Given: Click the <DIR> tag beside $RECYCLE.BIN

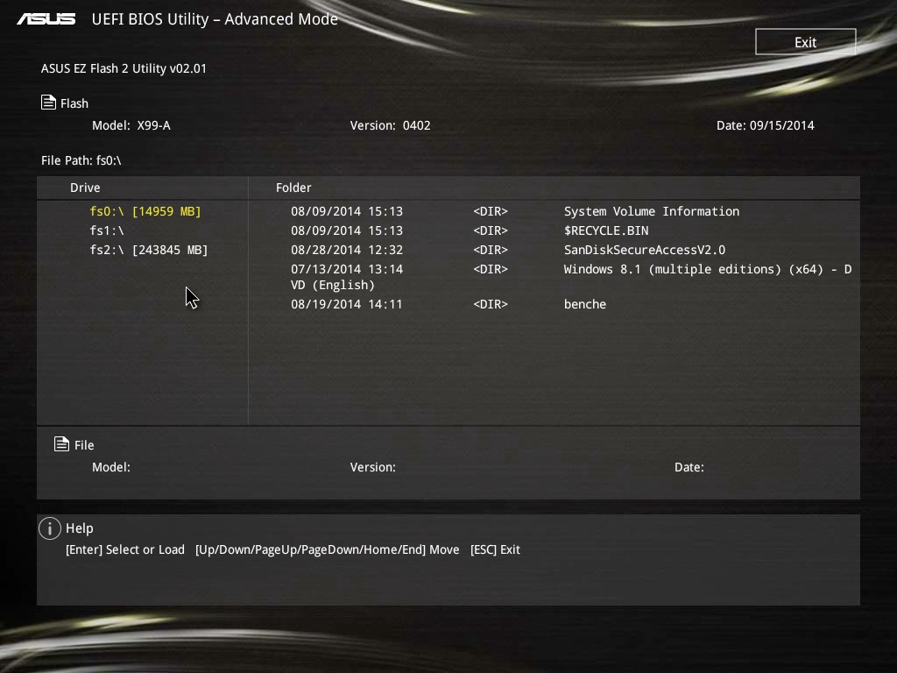Looking at the screenshot, I should point(491,230).
